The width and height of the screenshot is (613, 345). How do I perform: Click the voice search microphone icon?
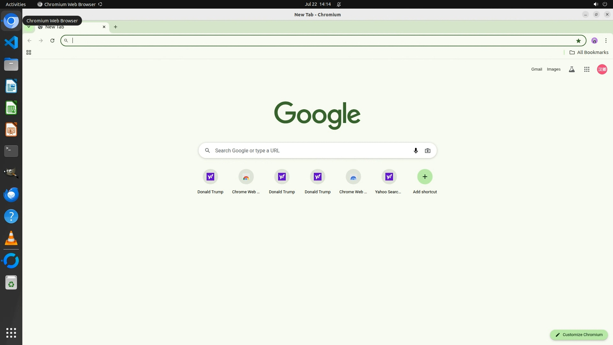(416, 150)
